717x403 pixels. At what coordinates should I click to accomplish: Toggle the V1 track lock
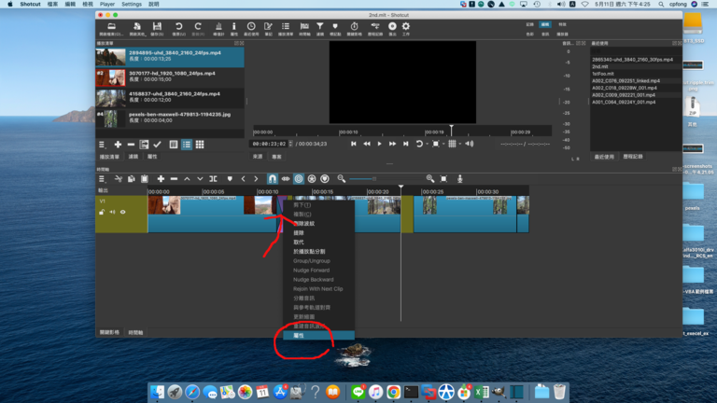click(102, 212)
